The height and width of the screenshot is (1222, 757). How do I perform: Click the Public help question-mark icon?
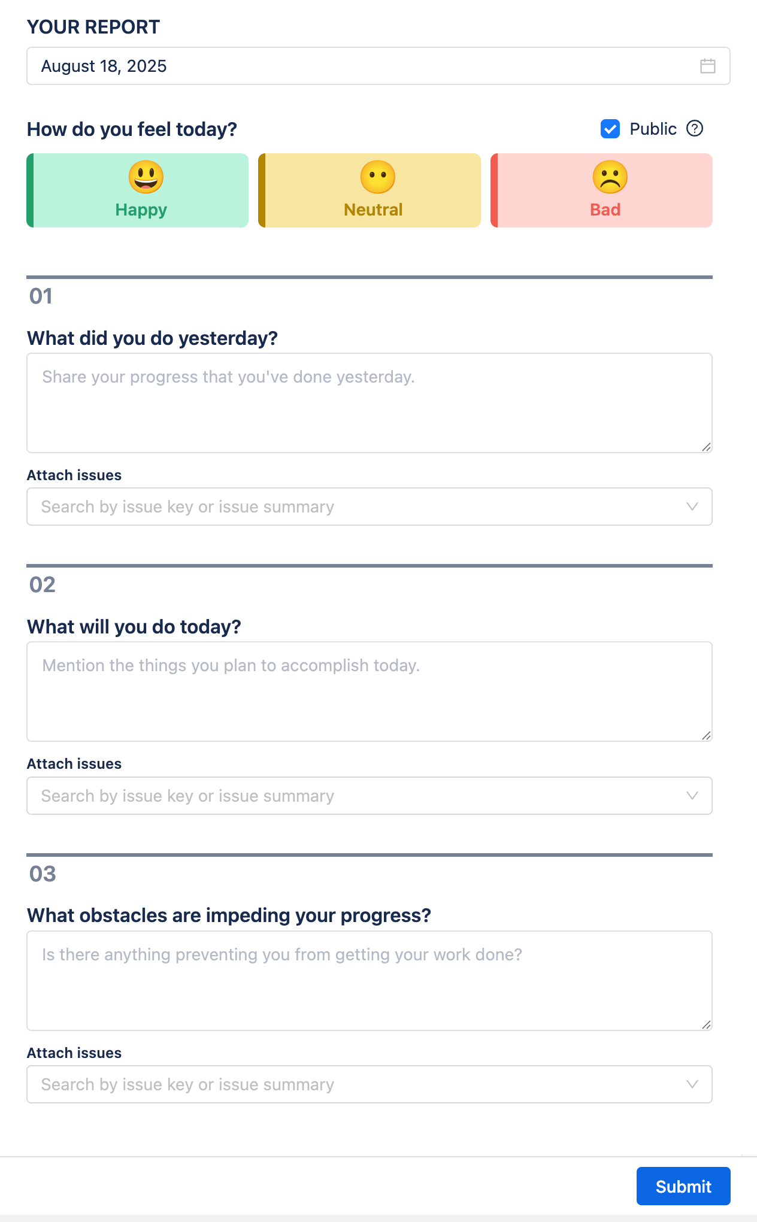click(x=695, y=129)
